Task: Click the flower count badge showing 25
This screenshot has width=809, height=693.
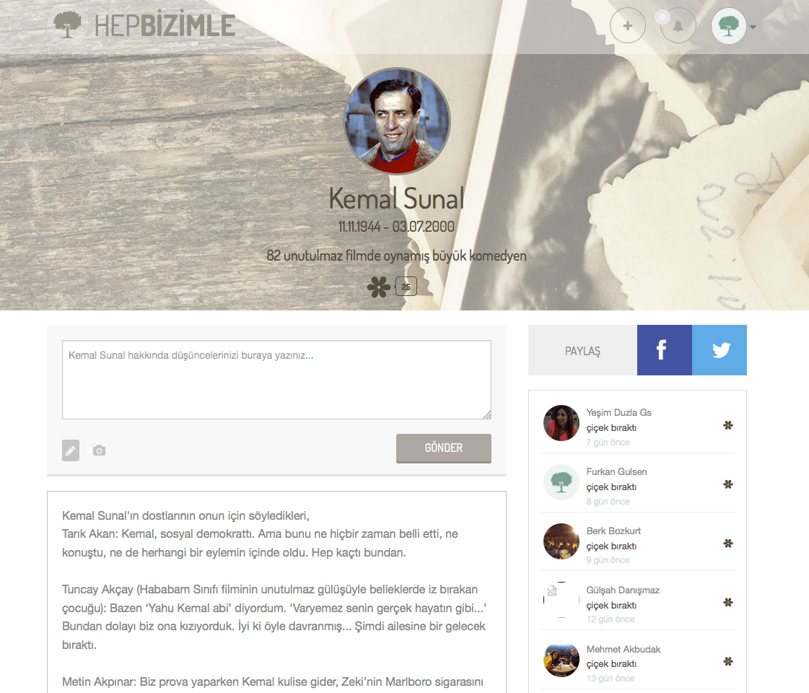Action: 406,287
